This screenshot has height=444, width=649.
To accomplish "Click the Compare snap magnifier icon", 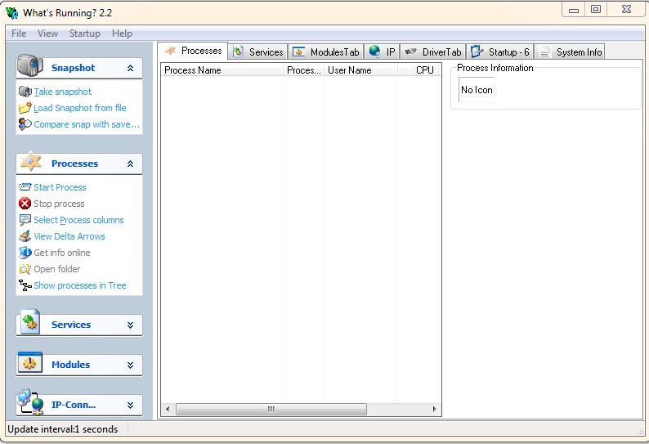I will [x=25, y=124].
